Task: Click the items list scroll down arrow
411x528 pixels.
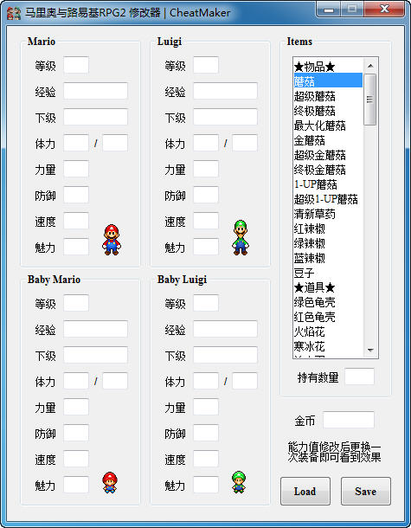Action: click(x=370, y=351)
